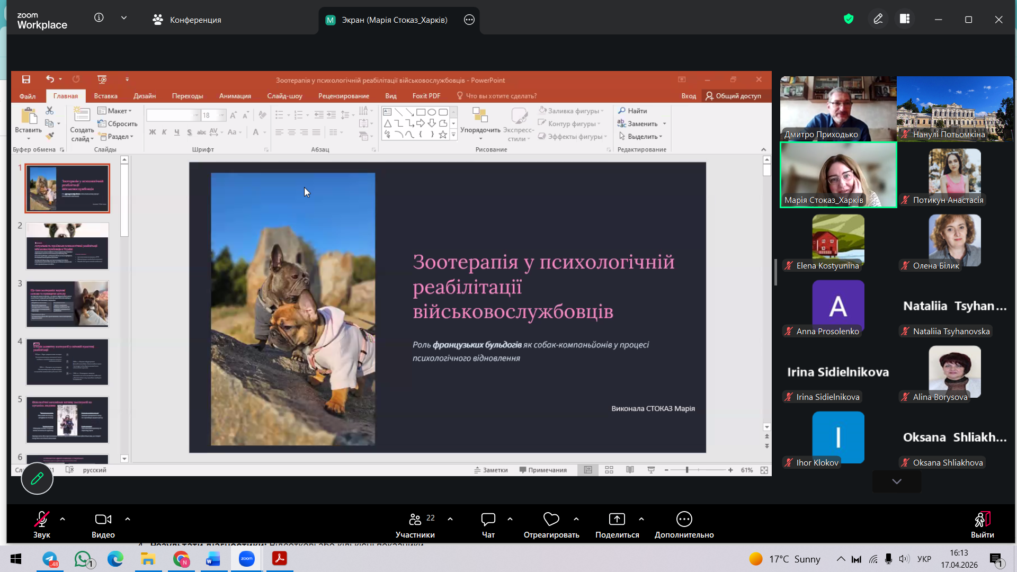Switch to the Конференция tab

[x=187, y=20]
